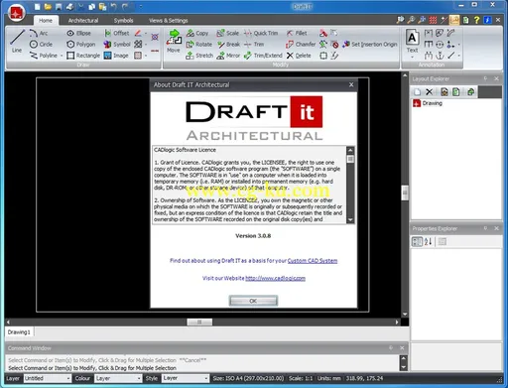
Task: Open the Draft IT application menu button
Action: [x=16, y=14]
